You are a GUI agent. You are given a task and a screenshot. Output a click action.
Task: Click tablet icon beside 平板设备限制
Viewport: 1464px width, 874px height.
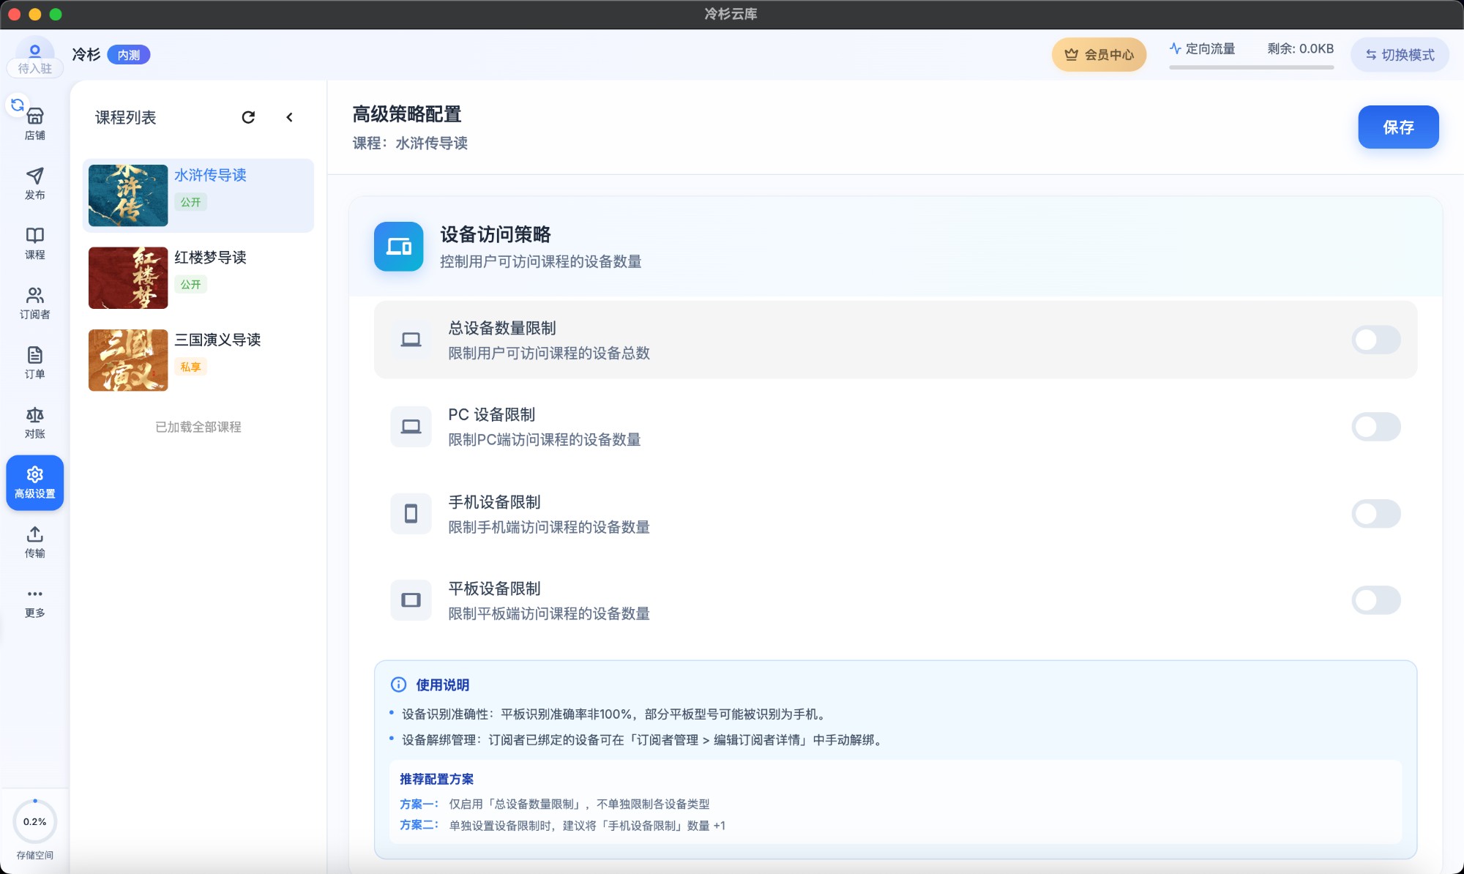[x=411, y=600]
